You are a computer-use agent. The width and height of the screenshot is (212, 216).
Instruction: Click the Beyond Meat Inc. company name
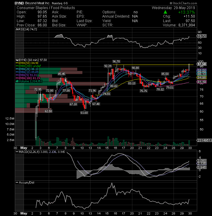pos(38,3)
